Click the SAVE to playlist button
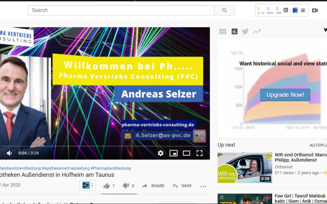The image size is (327, 204). pos(182,186)
